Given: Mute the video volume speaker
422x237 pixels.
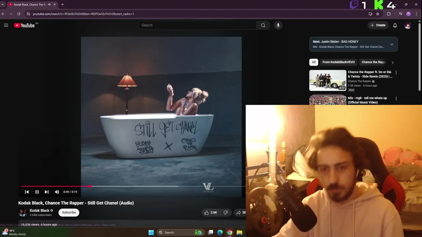Looking at the screenshot, I should 57,192.
